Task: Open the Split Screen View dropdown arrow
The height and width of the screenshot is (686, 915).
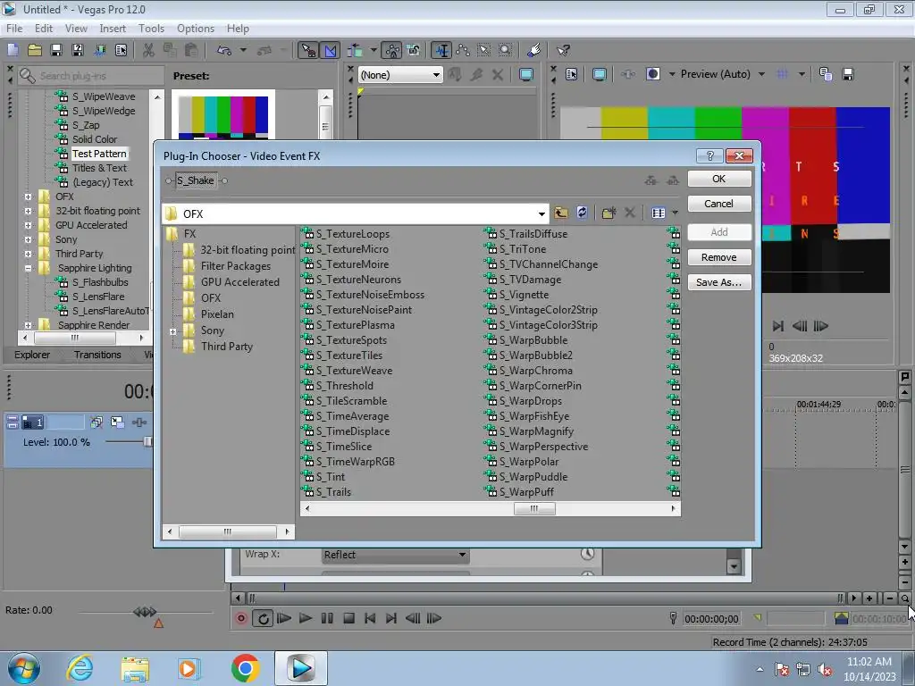Action: coord(672,74)
